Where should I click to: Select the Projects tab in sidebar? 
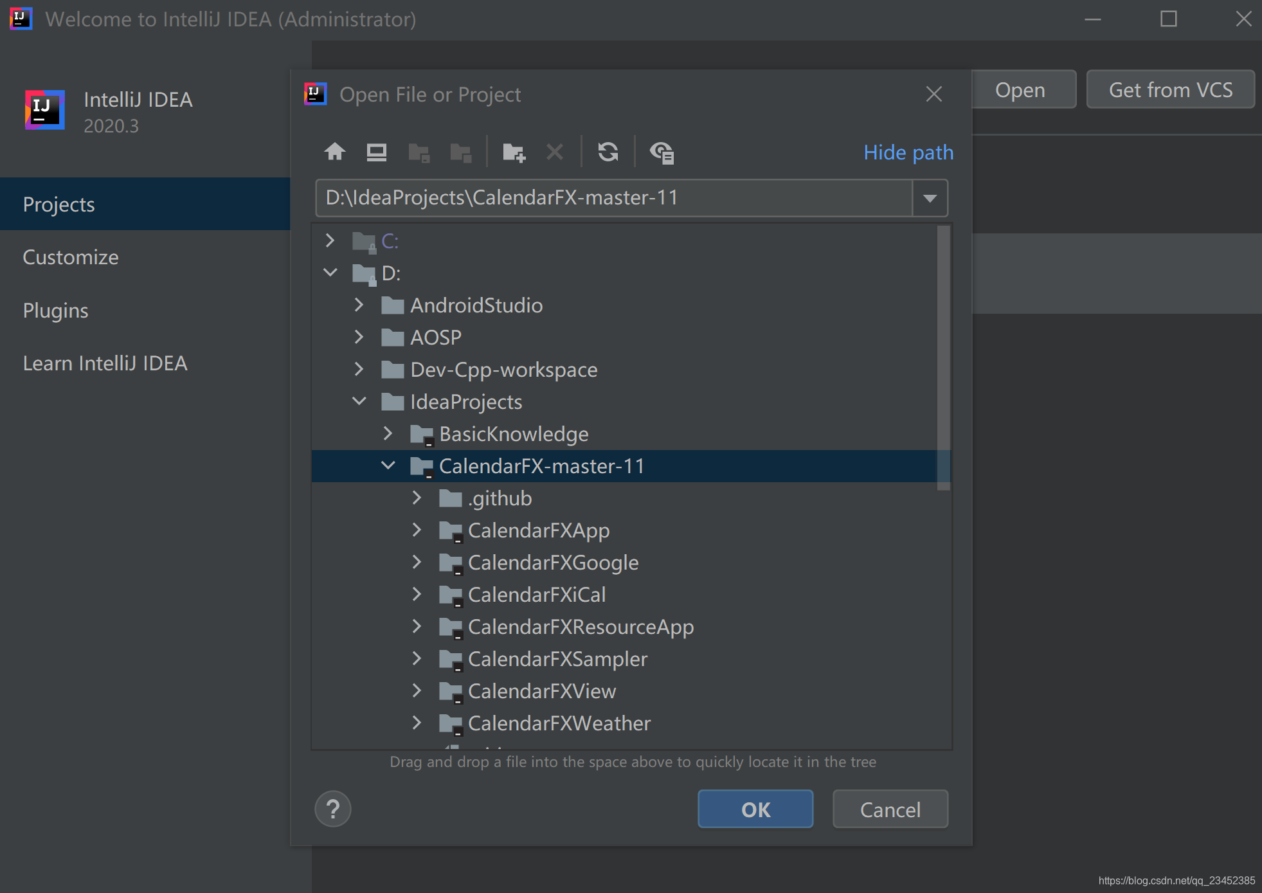coord(145,204)
